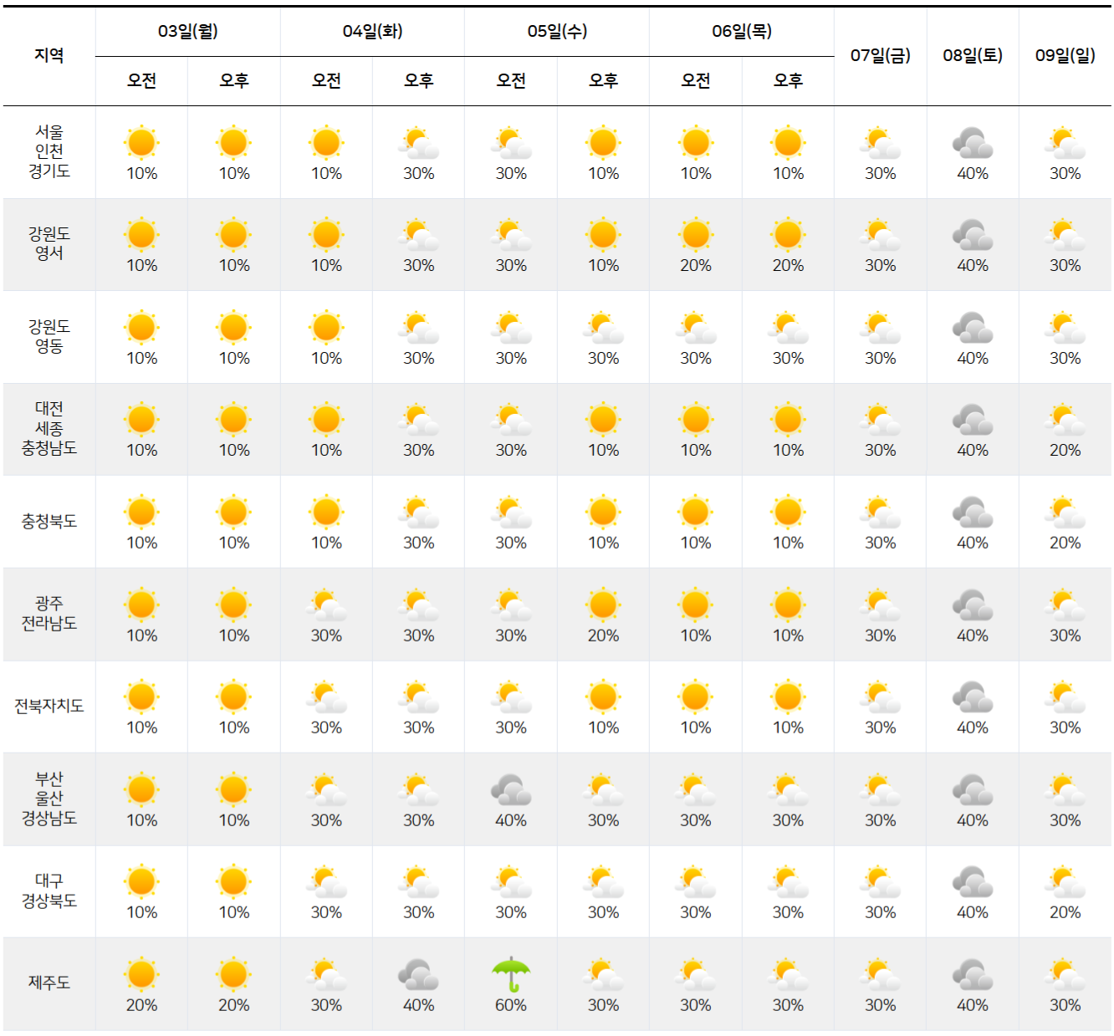This screenshot has width=1114, height=1036.
Task: Click the 60% value in the 제주도 row
Action: [x=511, y=1005]
